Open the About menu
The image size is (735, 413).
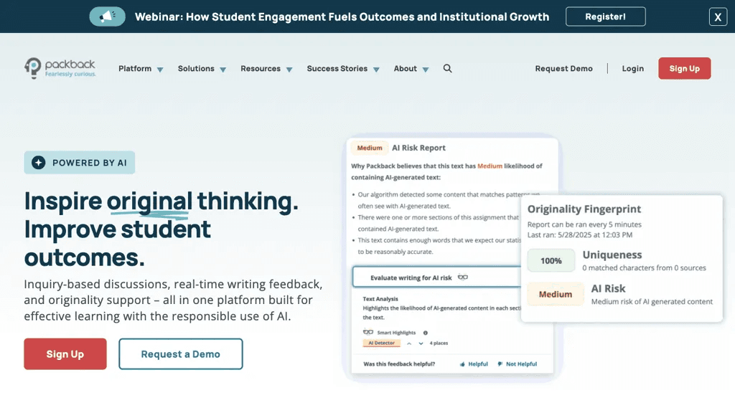(411, 68)
